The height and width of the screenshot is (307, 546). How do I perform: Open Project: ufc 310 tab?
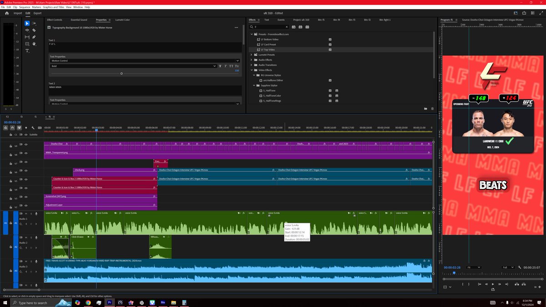301,20
